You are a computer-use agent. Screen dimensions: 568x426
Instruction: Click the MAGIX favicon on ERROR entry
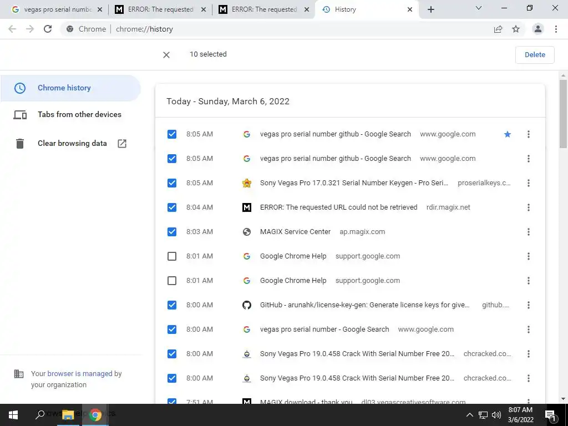point(247,207)
